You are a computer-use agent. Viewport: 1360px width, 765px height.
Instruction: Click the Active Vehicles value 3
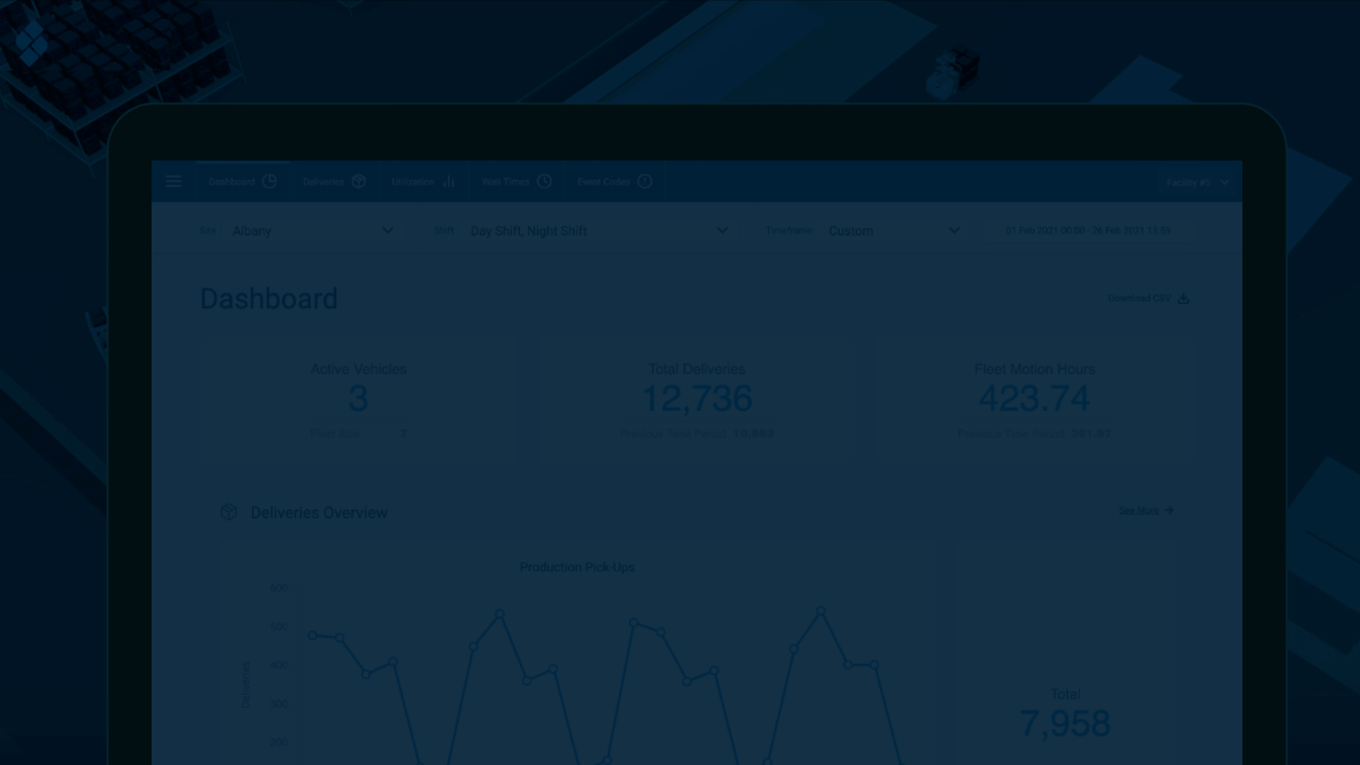click(358, 398)
